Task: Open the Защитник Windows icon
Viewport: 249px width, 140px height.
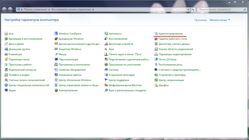Action: click(56, 49)
